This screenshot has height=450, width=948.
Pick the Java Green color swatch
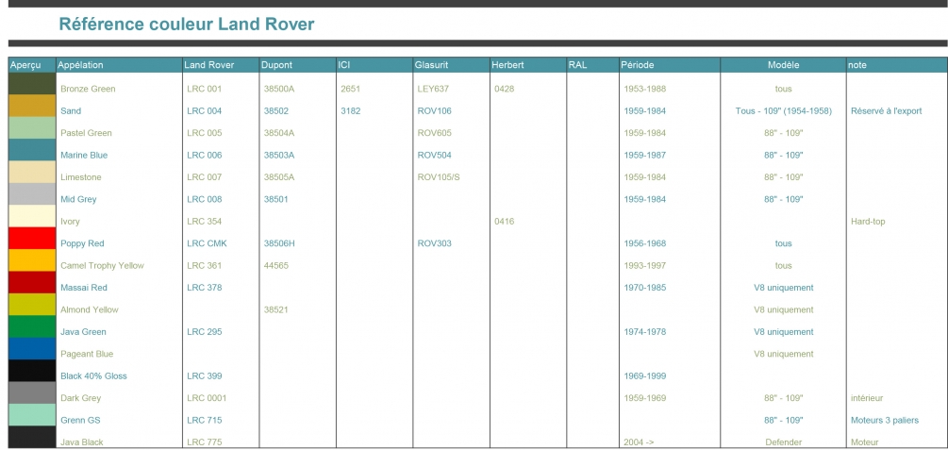(32, 326)
